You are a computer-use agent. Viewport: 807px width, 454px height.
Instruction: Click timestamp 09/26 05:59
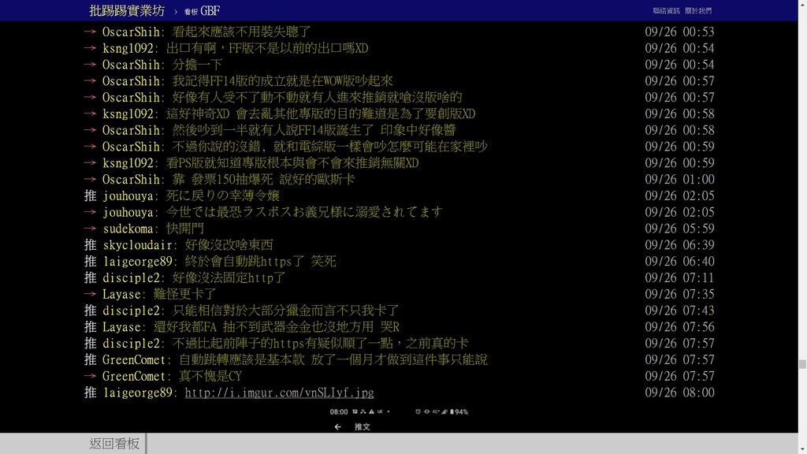(x=679, y=229)
